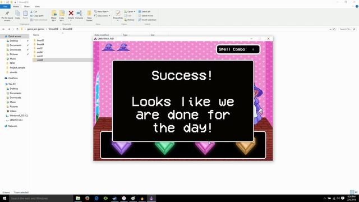
Task: Click Select all in the ribbon
Action: coord(144,11)
